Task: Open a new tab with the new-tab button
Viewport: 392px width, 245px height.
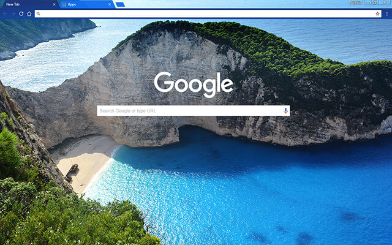Action: [x=120, y=4]
